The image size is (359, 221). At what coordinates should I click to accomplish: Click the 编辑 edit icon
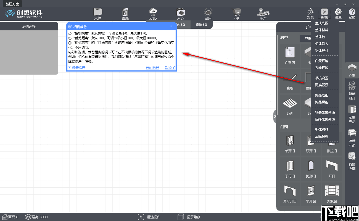click(324, 14)
